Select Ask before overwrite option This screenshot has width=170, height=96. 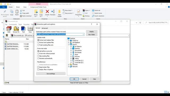click(45, 51)
